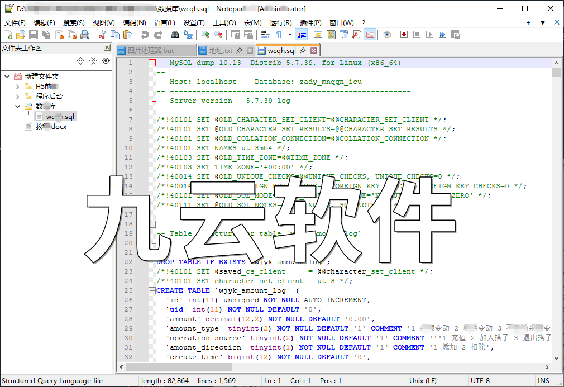This screenshot has height=387, width=564.
Task: Create a new file from the toolbar
Action: point(8,35)
